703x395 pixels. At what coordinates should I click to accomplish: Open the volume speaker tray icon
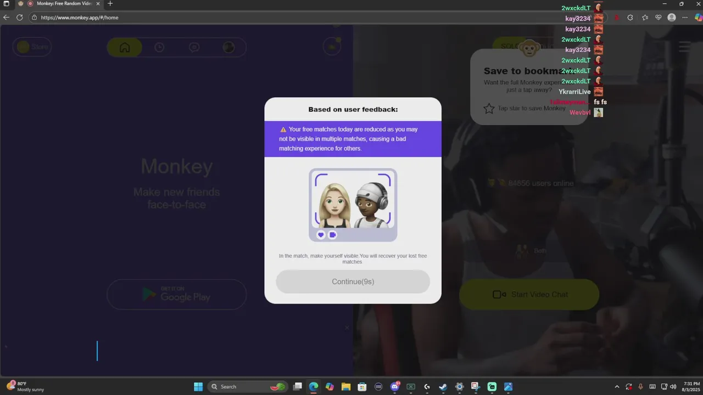[673, 387]
